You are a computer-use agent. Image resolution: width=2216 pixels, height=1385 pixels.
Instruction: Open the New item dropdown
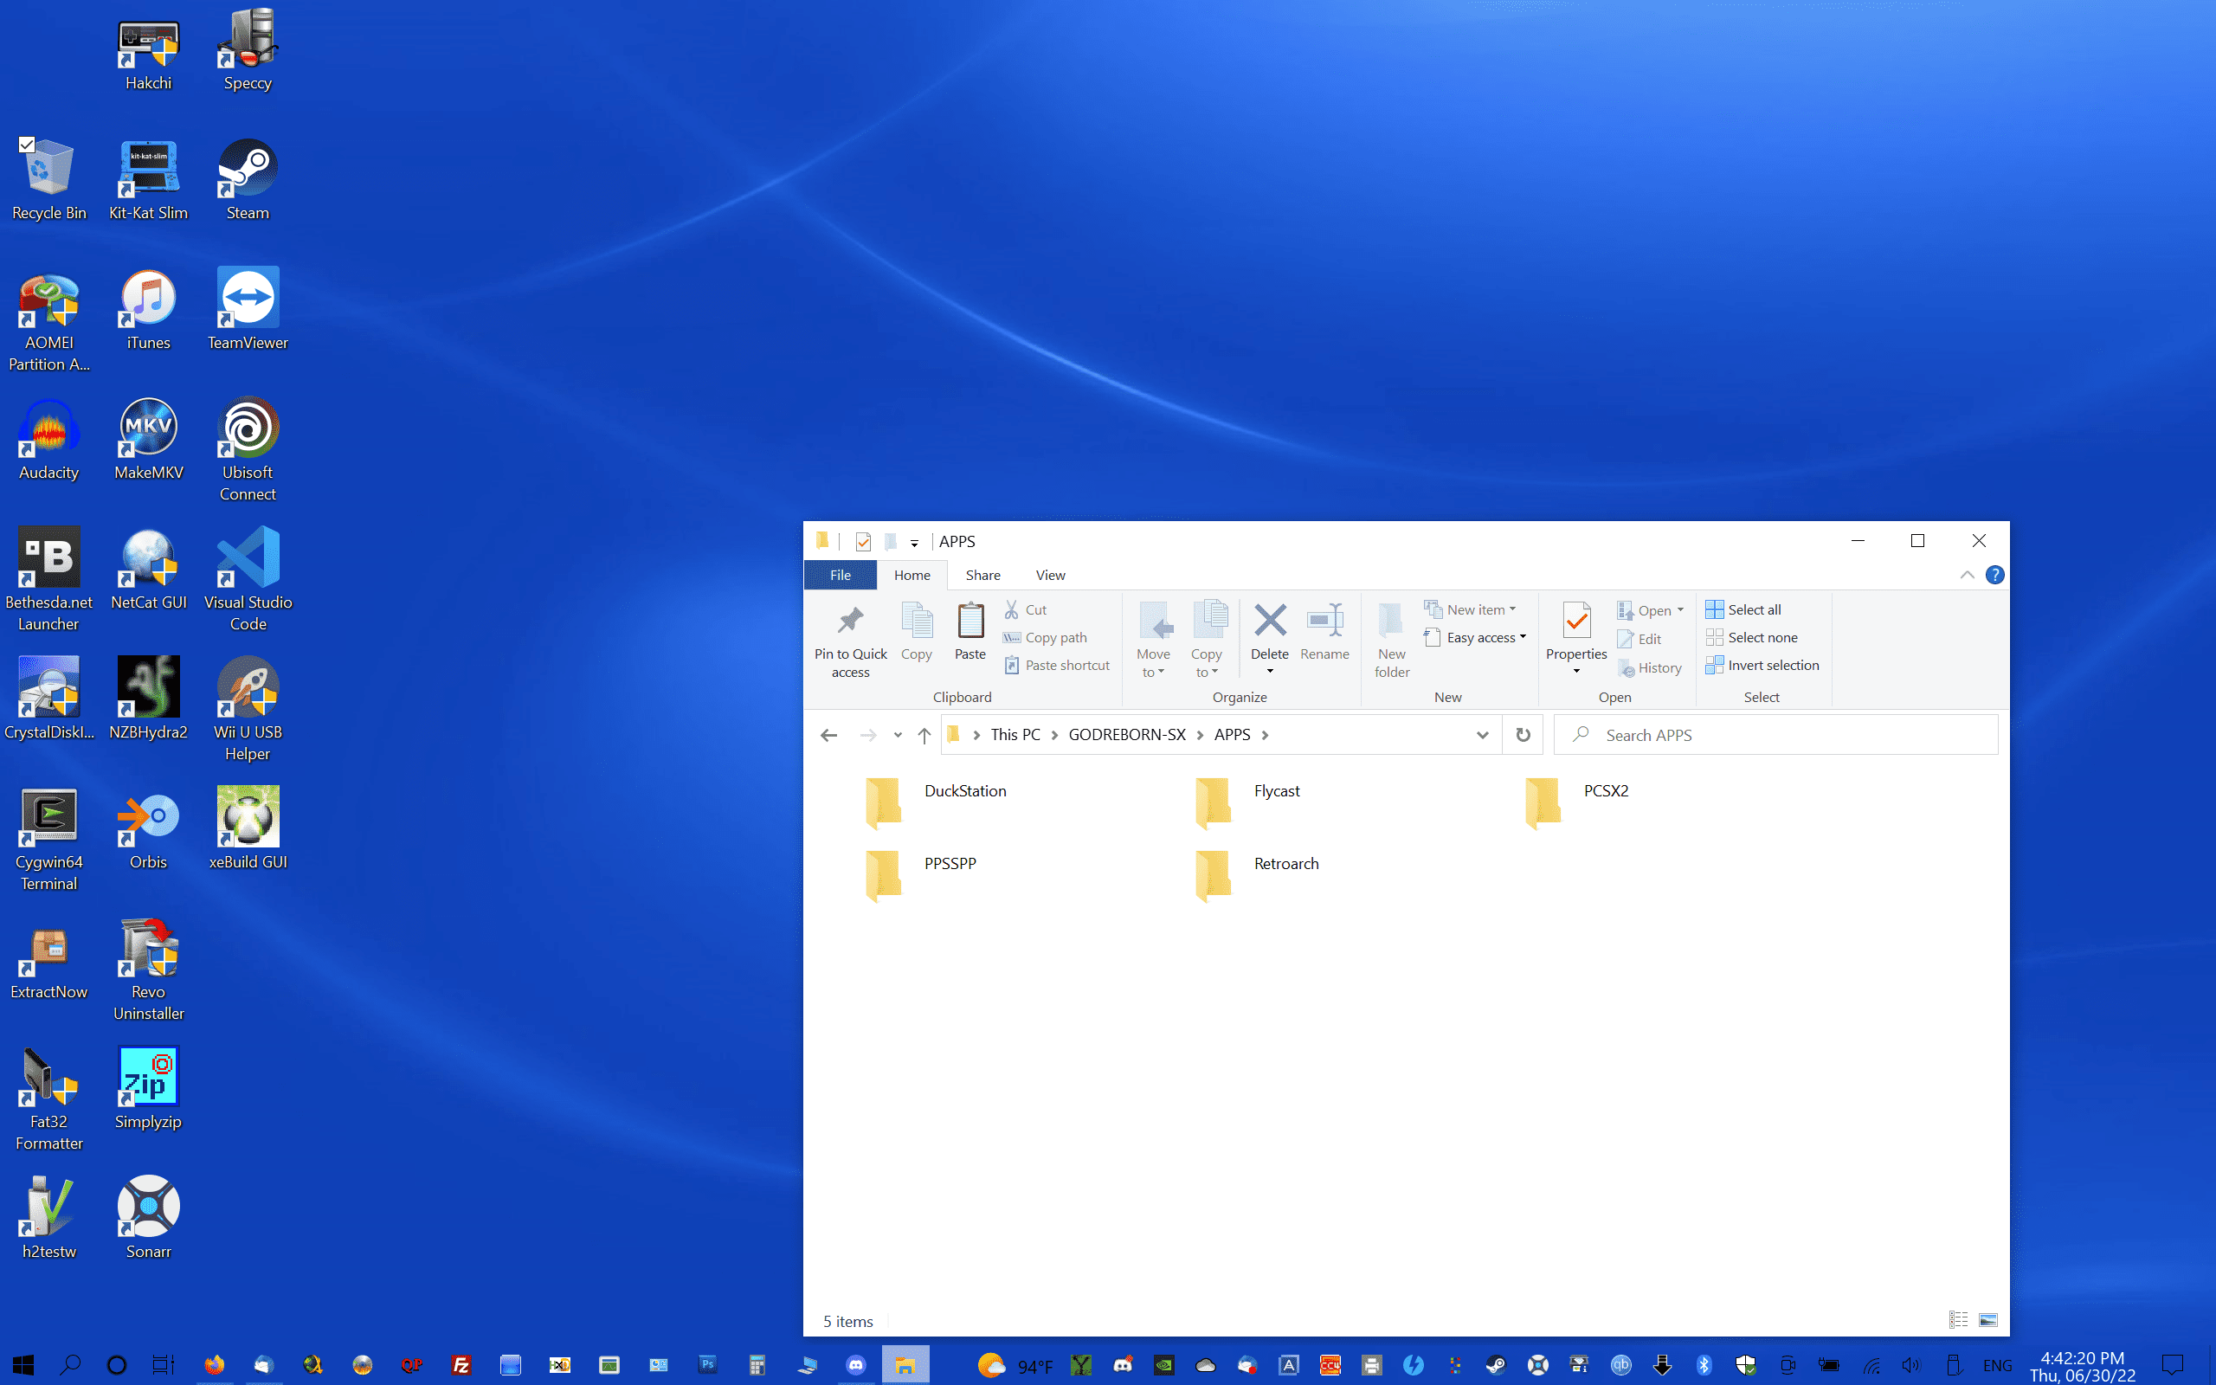coord(1470,609)
